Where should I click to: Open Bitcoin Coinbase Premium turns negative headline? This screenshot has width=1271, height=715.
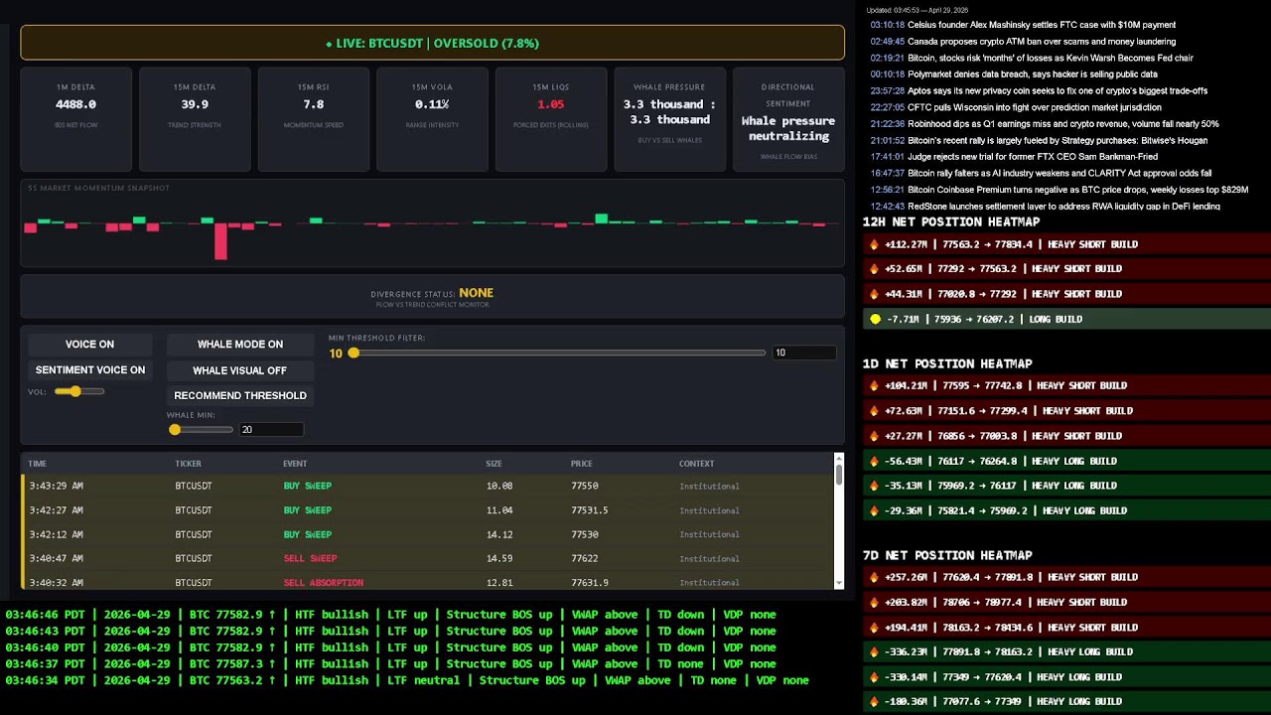[1078, 190]
